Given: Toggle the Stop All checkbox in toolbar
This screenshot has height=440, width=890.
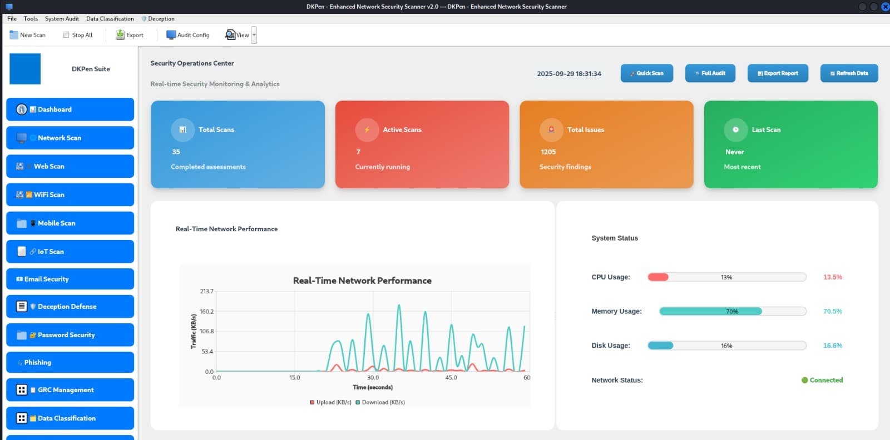Looking at the screenshot, I should coord(66,35).
